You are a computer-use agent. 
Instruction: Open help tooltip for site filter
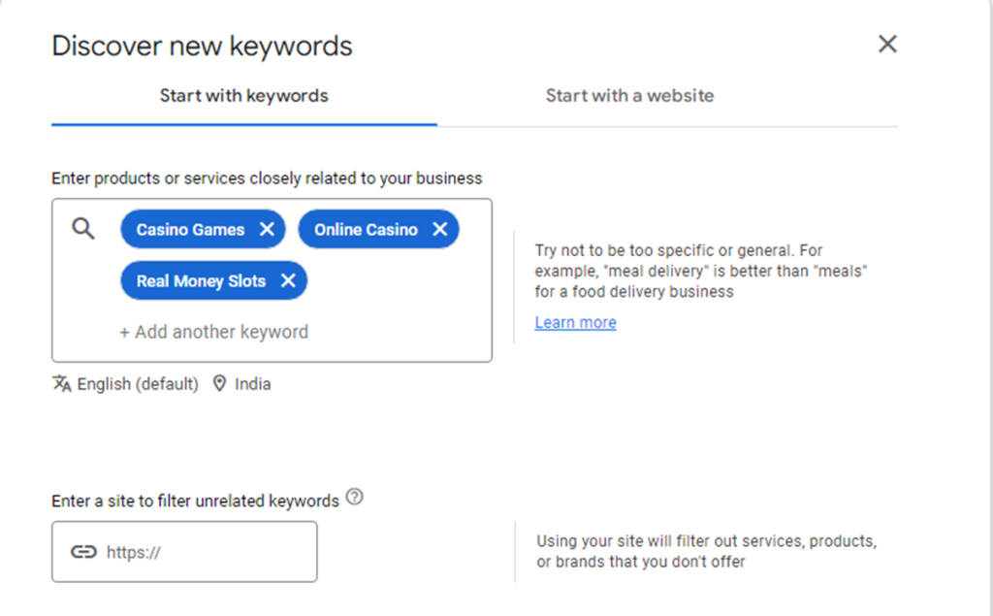pyautogui.click(x=355, y=497)
